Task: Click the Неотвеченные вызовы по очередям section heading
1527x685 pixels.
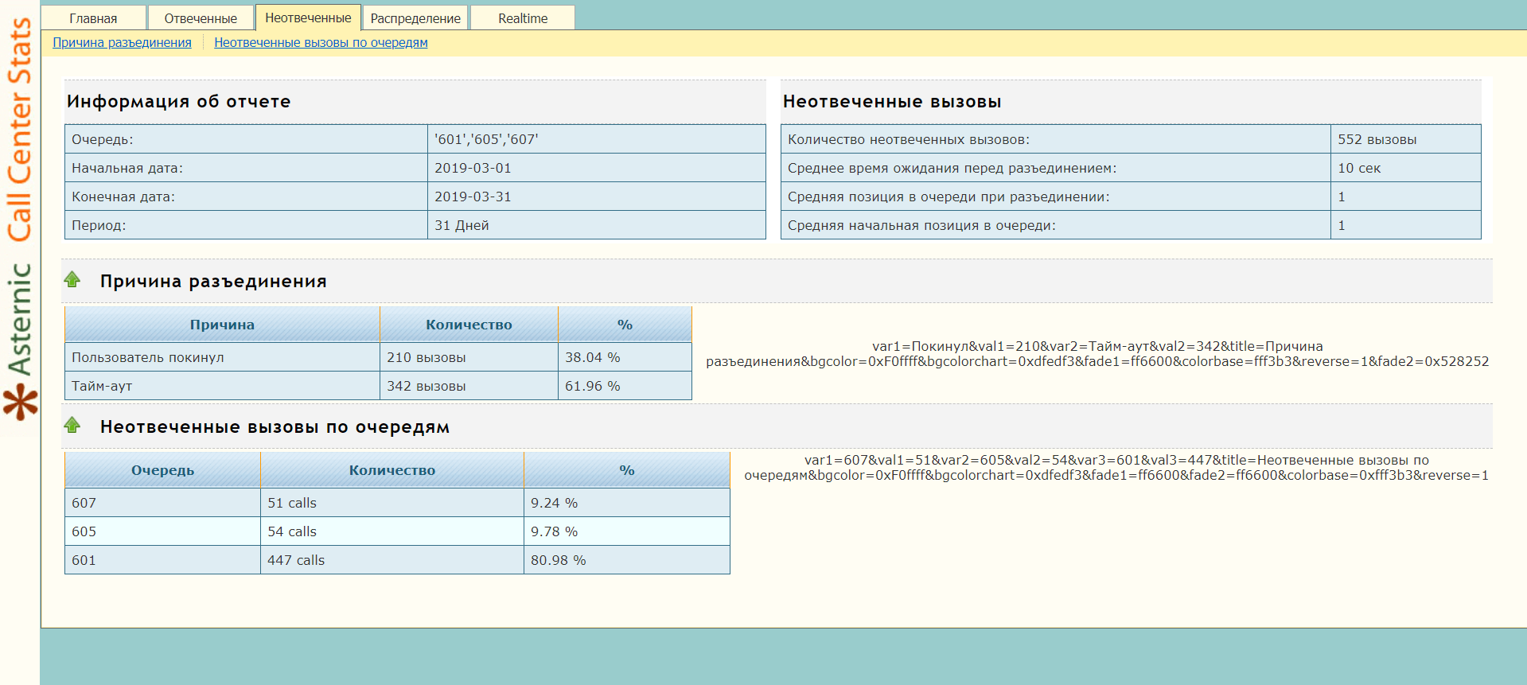Action: tap(275, 426)
